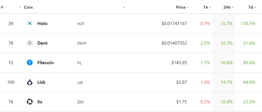Click the blue Filecoin logo icon
The height and width of the screenshot is (112, 262).
29,63
